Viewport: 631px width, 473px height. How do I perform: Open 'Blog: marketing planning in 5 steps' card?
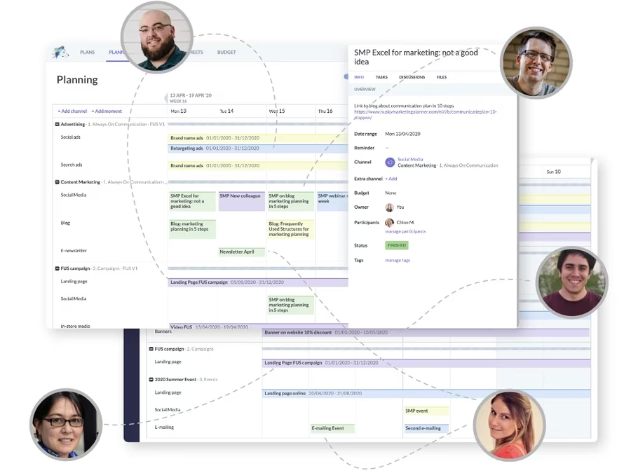pyautogui.click(x=192, y=229)
